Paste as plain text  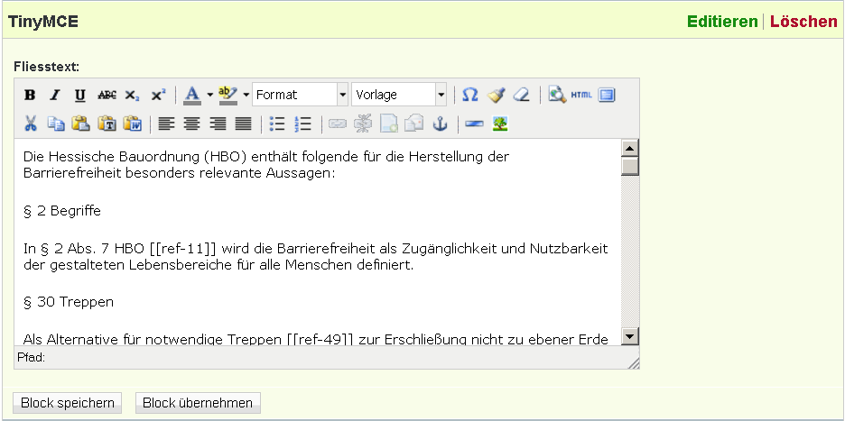point(107,124)
